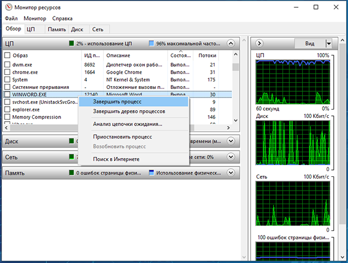Select Memory Compression process name
This screenshot has height=263, width=348.
click(37, 117)
